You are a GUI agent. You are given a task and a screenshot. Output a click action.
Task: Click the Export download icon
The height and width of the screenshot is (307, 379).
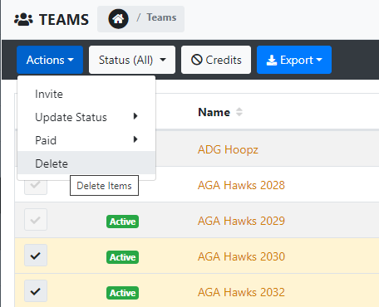(x=272, y=60)
